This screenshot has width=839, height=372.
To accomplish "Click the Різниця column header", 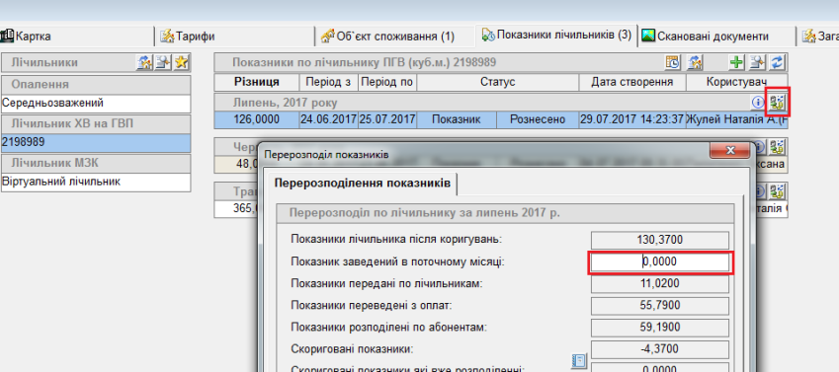I will (257, 82).
